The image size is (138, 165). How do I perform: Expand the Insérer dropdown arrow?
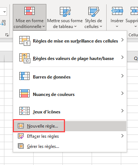[117, 26]
